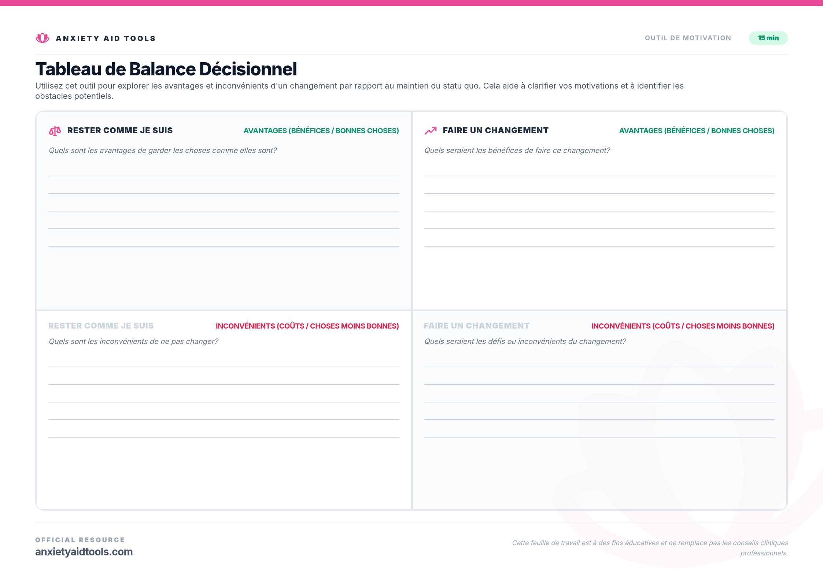This screenshot has height=581, width=823.
Task: Select the Tableau de Balance Décisionnel title
Action: (x=166, y=68)
